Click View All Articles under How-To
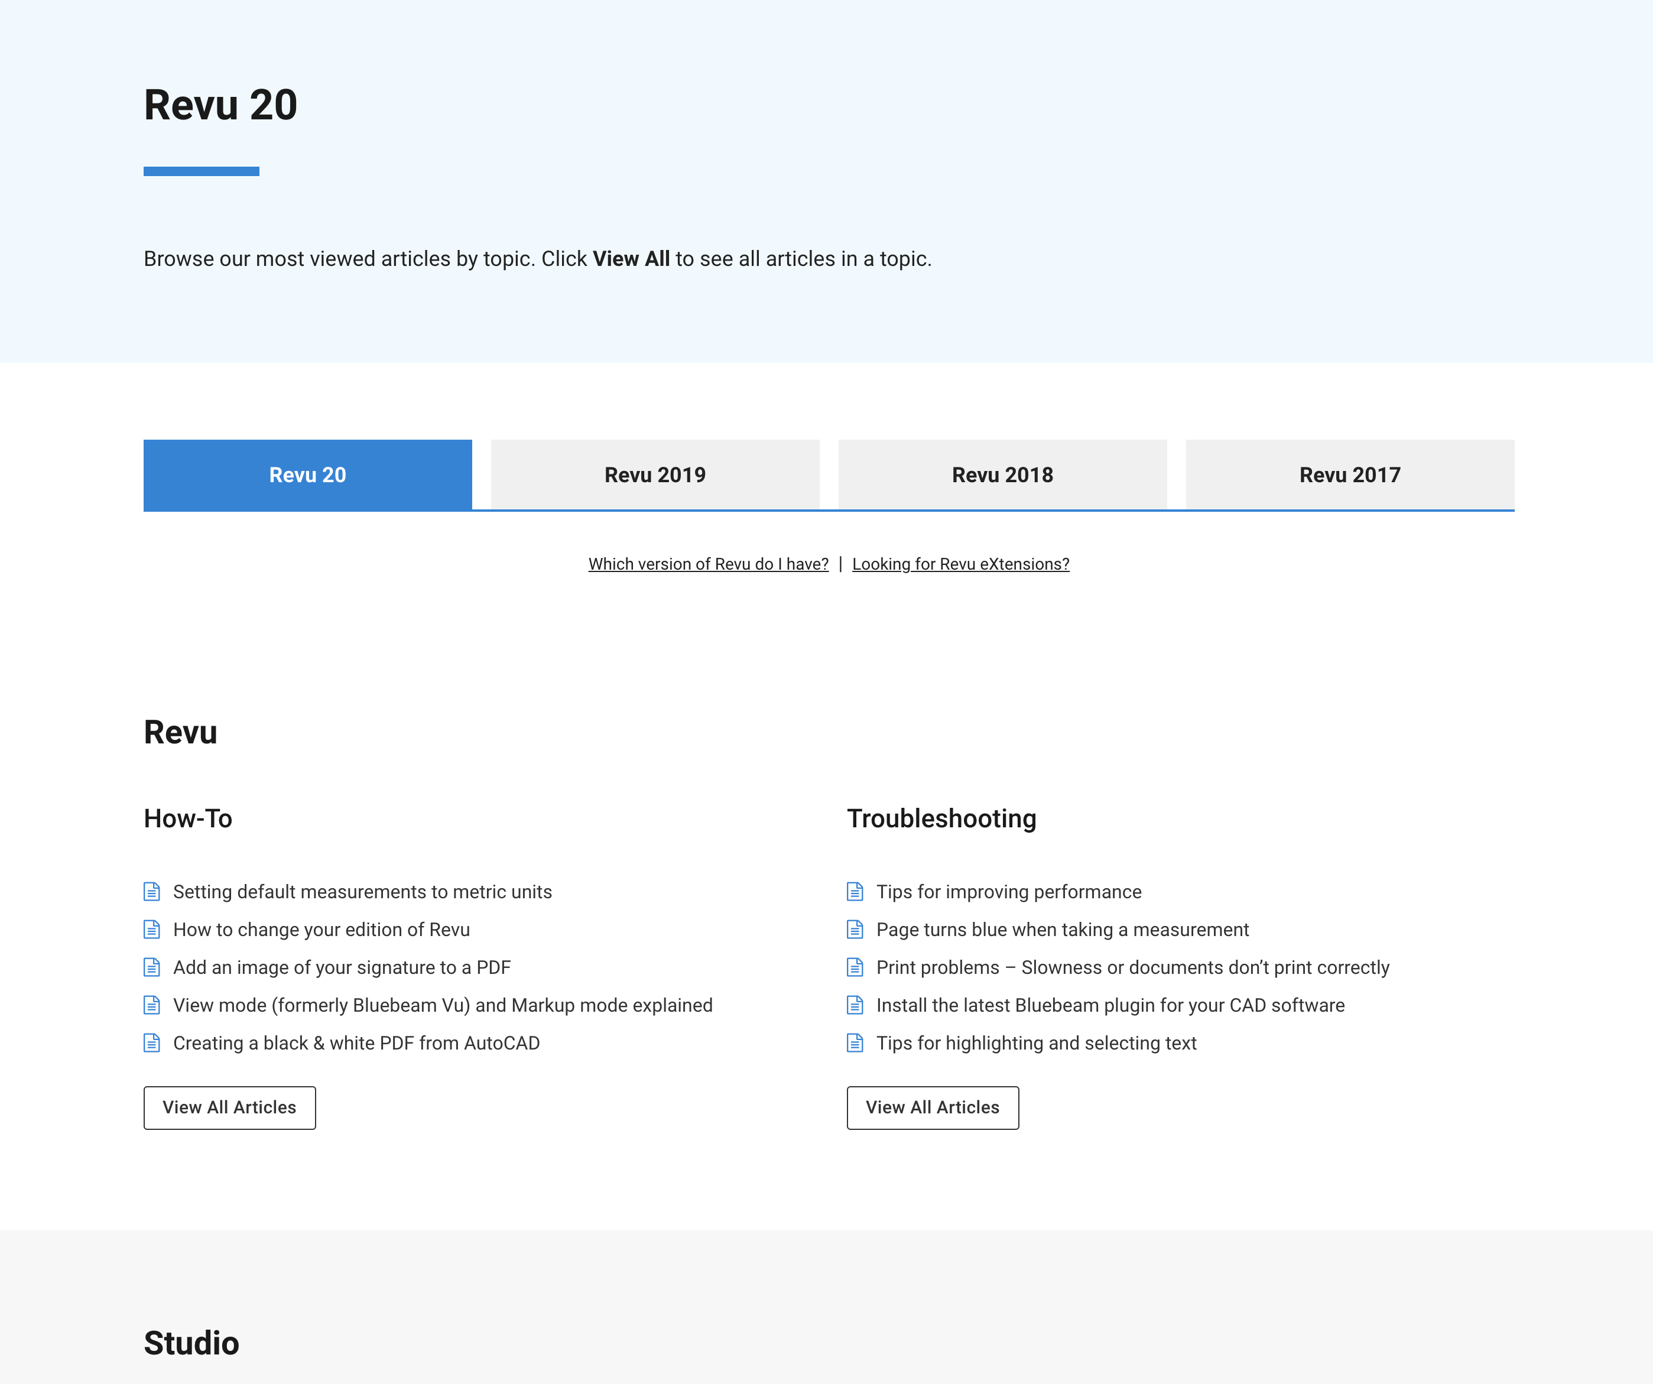Screen dimensions: 1653x1384 (x=229, y=1107)
